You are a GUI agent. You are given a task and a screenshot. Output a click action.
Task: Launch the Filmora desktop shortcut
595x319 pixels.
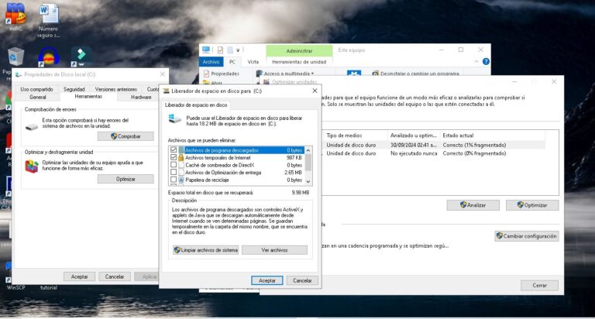(81, 57)
